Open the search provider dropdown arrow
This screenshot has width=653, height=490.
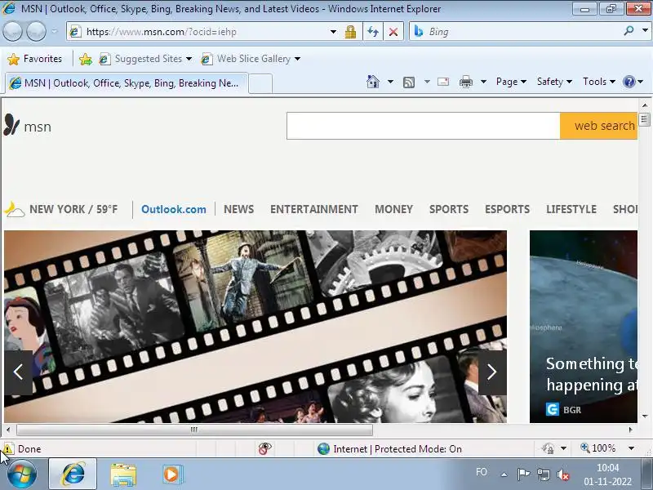point(645,31)
